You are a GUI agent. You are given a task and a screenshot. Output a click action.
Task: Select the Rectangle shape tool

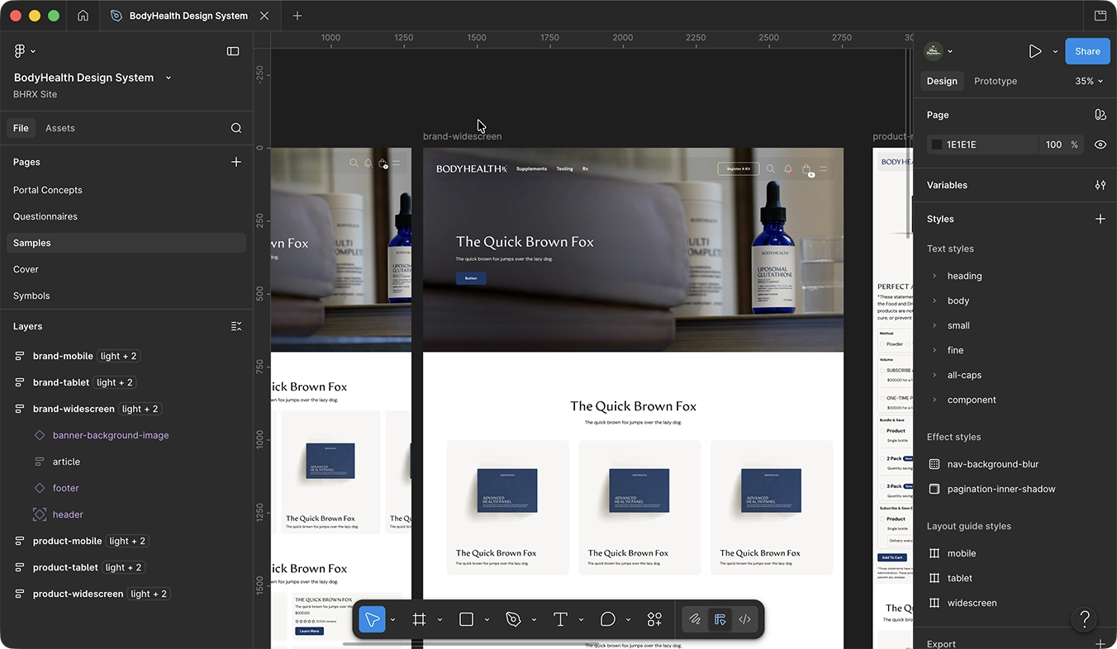pos(466,619)
